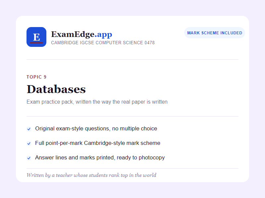Screen dimensions: 265x198
Task: Click the checkmark beside Original exam-style questions
Action: point(29,129)
